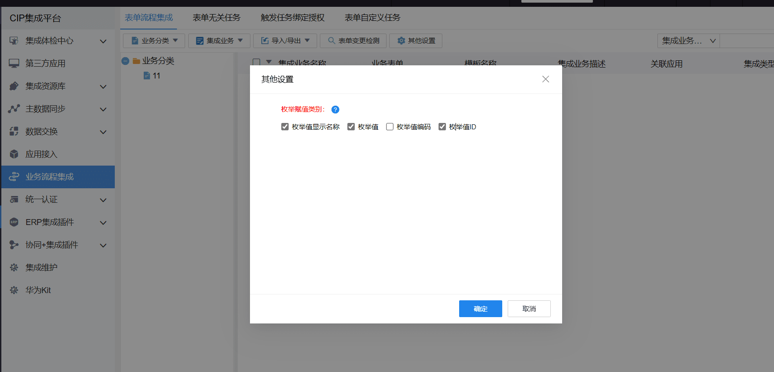Expand the 协同+集成插件 menu chevron
Image resolution: width=774 pixels, height=372 pixels.
103,245
